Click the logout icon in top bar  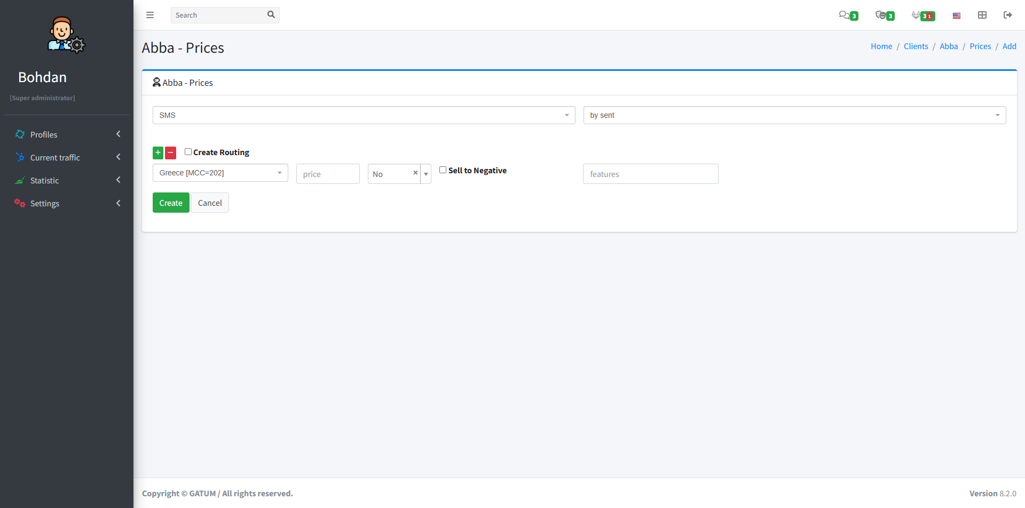tap(1007, 15)
